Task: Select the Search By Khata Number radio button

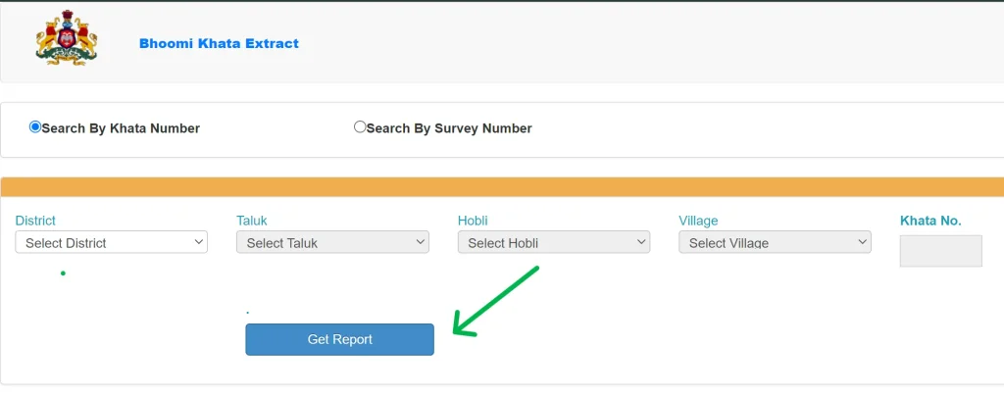Action: [35, 127]
